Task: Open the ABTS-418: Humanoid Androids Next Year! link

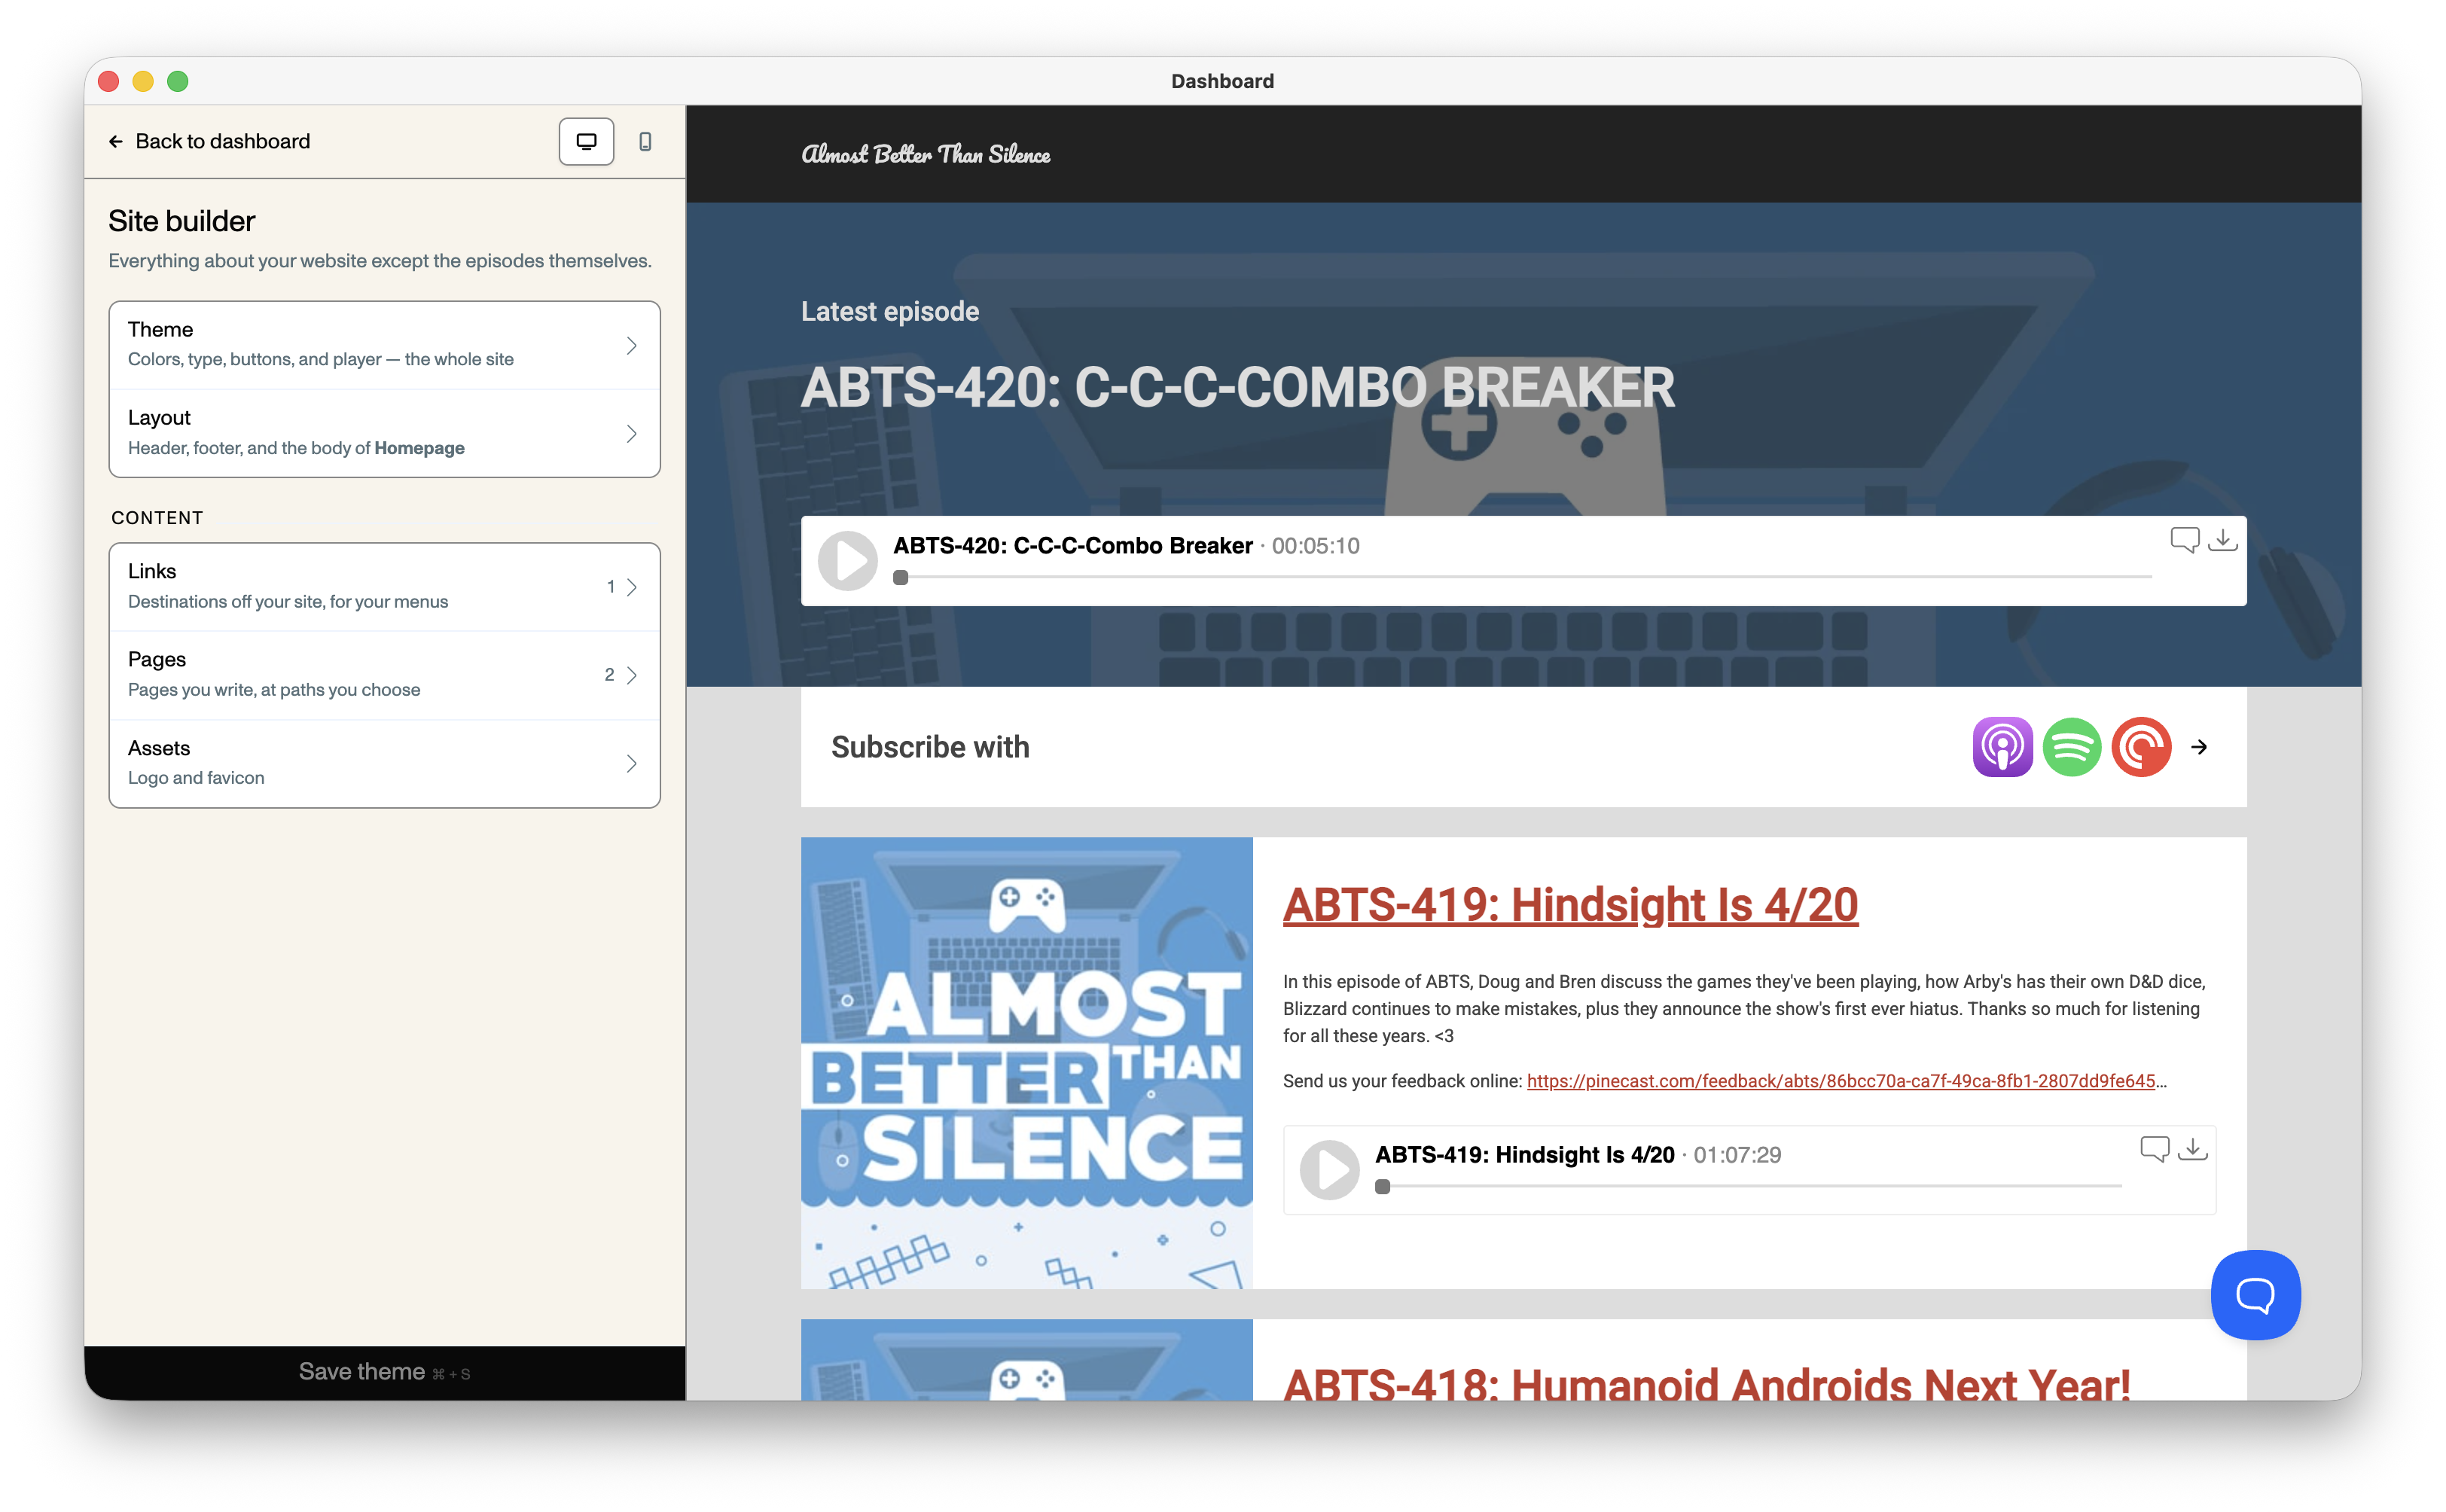Action: tap(1706, 1385)
